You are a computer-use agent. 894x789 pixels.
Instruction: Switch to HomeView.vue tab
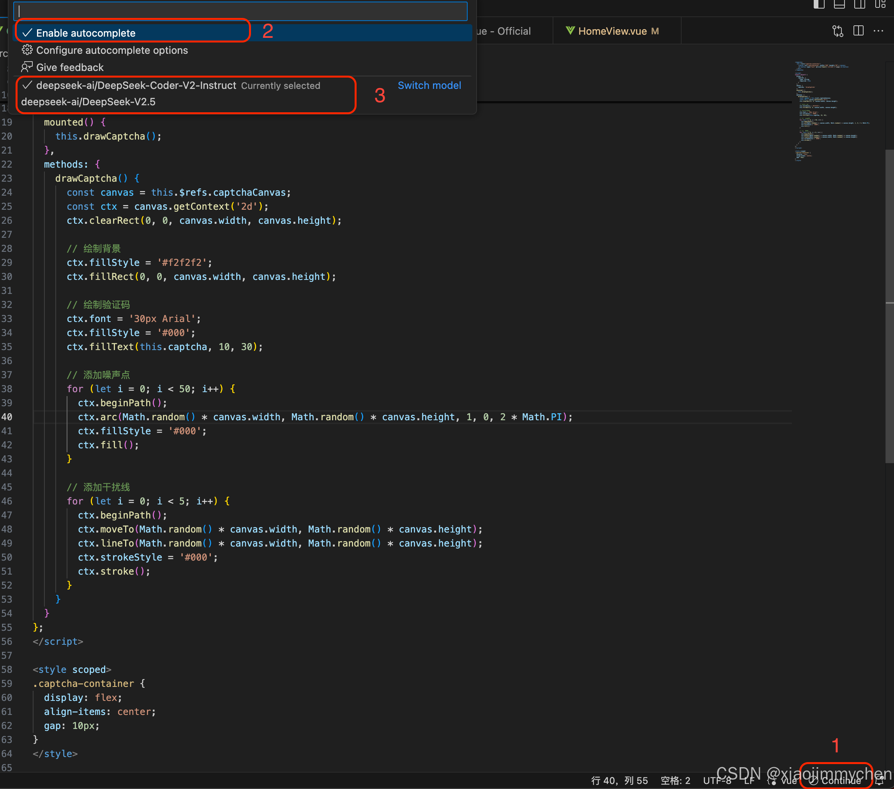612,32
